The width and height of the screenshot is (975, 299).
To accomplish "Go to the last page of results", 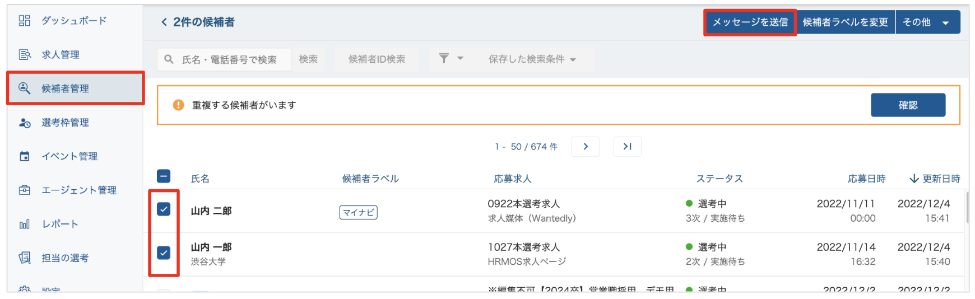I will [x=627, y=147].
